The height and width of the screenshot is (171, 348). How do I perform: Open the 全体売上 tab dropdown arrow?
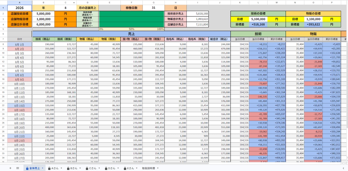click(x=43, y=168)
